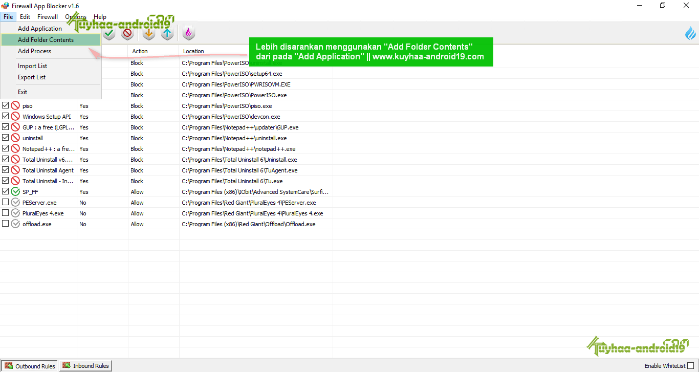Close the open File menu
The height and width of the screenshot is (372, 699).
[8, 17]
